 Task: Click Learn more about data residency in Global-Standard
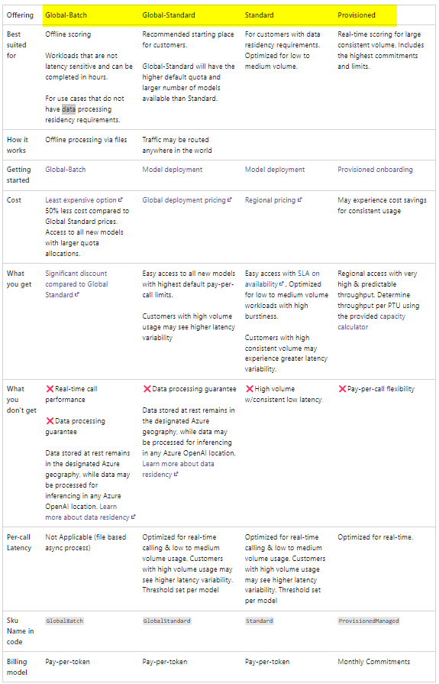pyautogui.click(x=179, y=469)
